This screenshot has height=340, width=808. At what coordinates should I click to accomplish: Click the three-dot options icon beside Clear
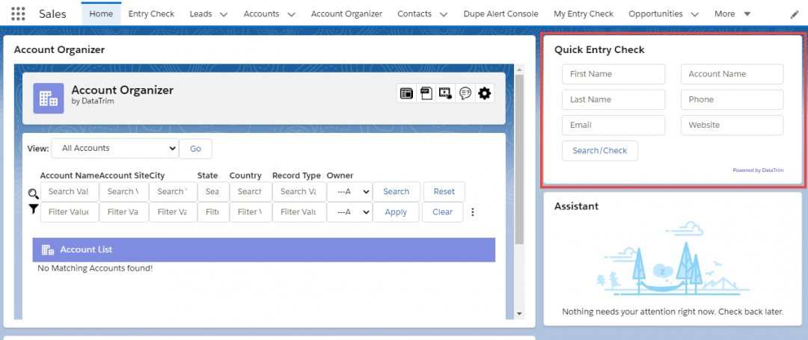click(x=472, y=212)
